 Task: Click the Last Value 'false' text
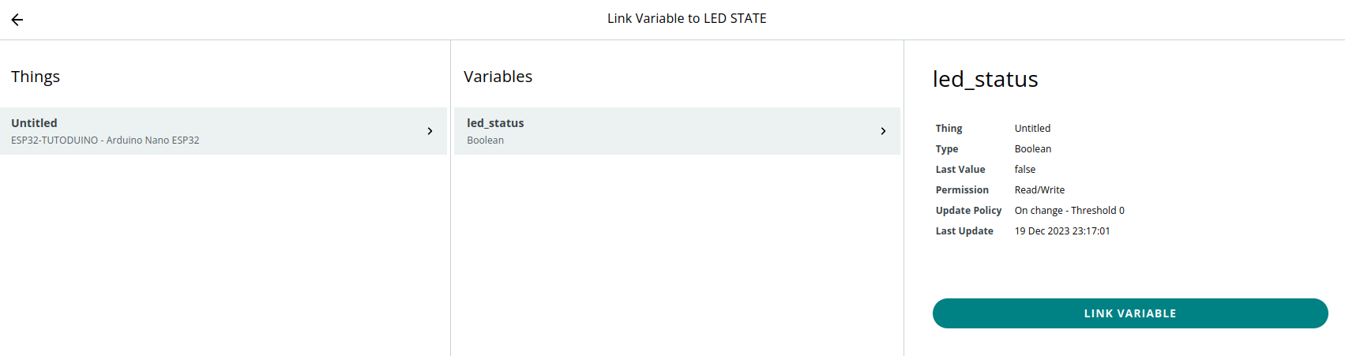pyautogui.click(x=1024, y=170)
